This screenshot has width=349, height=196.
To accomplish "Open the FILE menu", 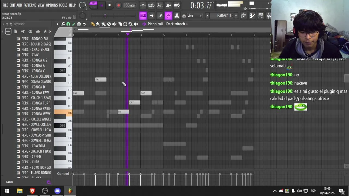I will point(5,5).
